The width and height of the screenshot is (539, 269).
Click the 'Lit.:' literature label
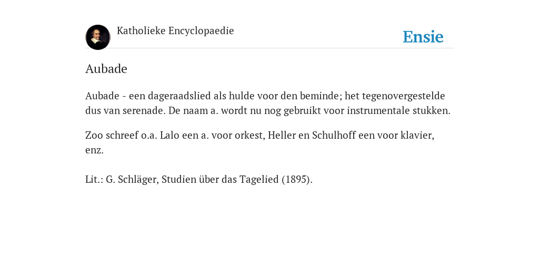pyautogui.click(x=94, y=180)
